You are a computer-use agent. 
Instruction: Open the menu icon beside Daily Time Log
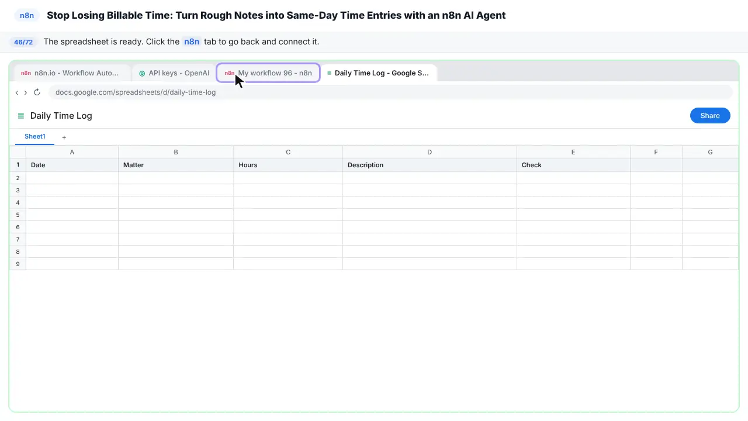(21, 116)
